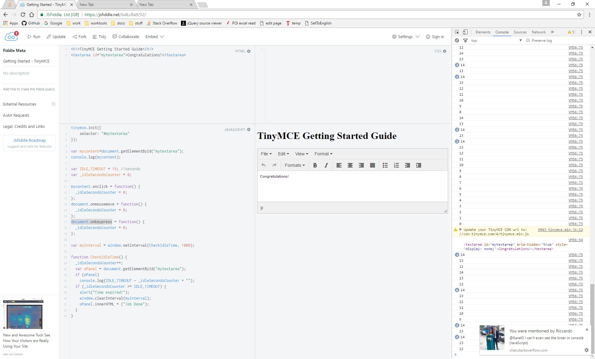Clear the console with the clear icon
This screenshot has height=359, width=595.
click(457, 41)
